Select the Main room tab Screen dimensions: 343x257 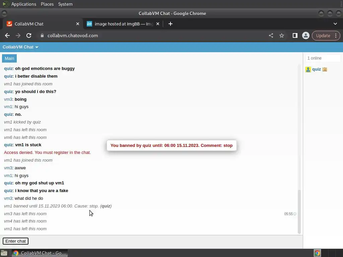click(9, 58)
